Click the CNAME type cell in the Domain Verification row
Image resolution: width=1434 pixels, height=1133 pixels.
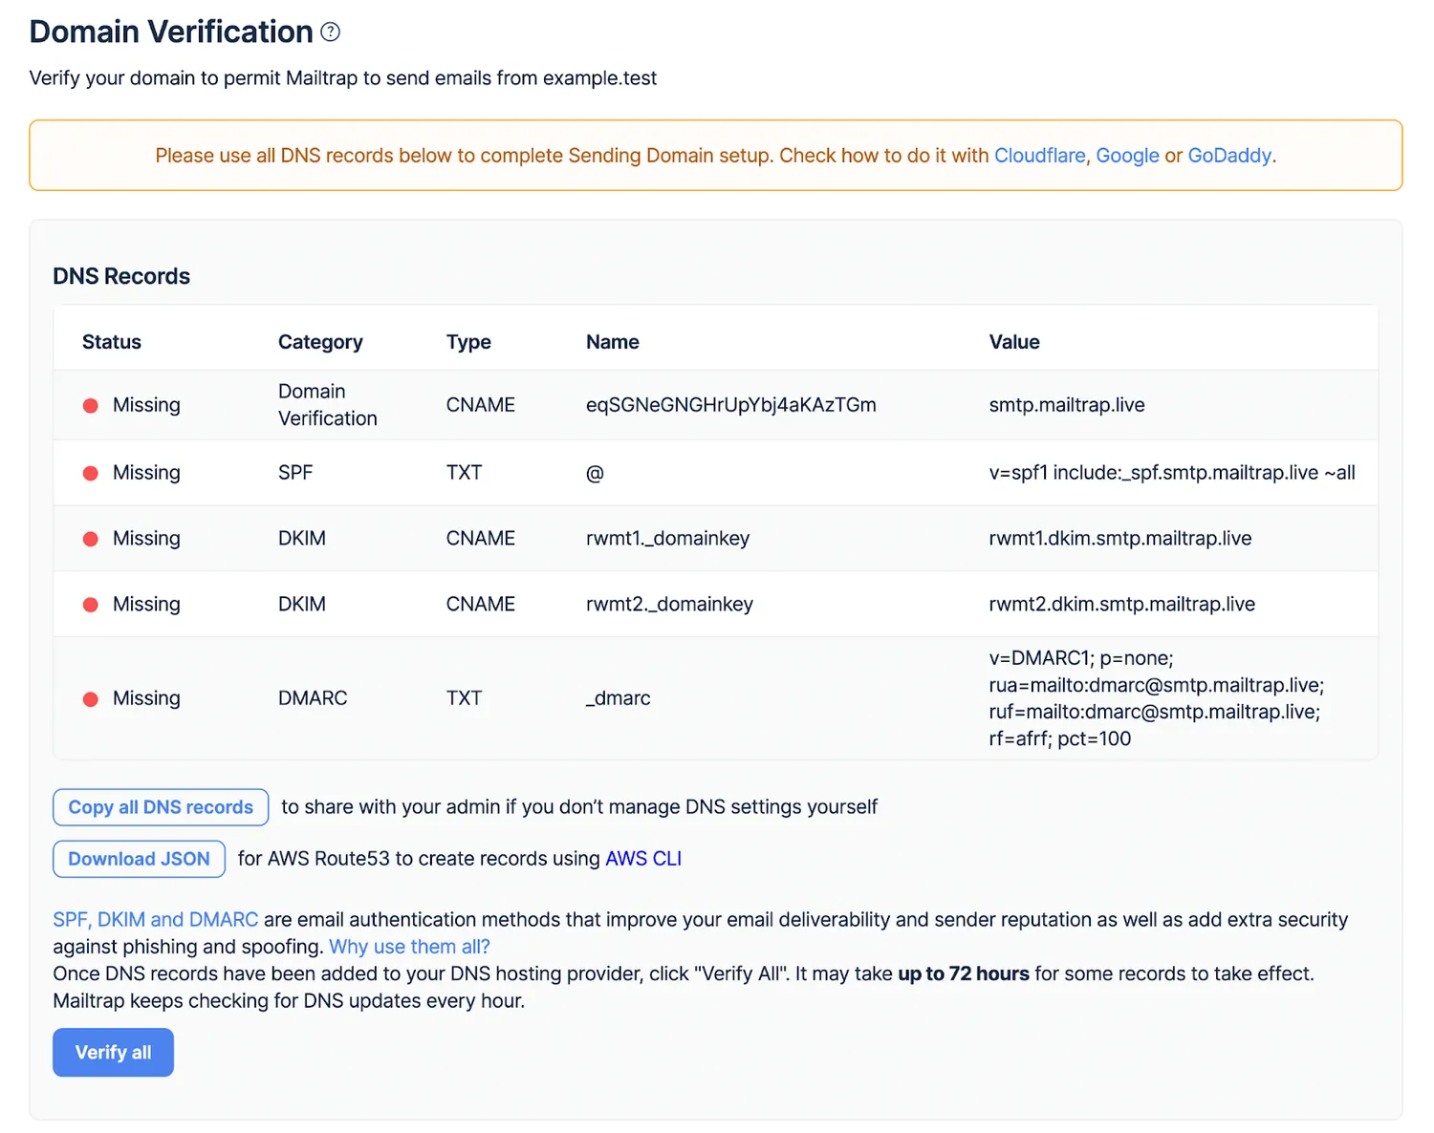click(481, 405)
